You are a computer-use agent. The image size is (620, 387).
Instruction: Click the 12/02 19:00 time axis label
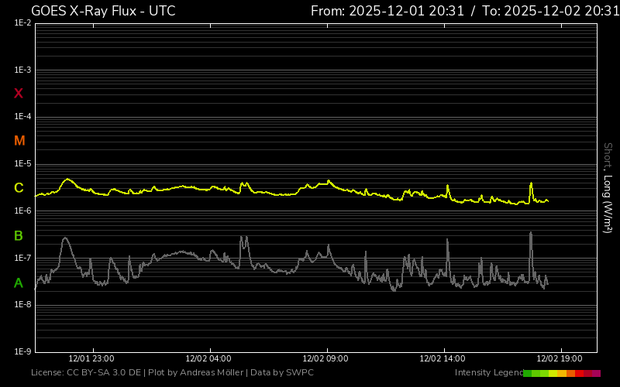(x=560, y=359)
